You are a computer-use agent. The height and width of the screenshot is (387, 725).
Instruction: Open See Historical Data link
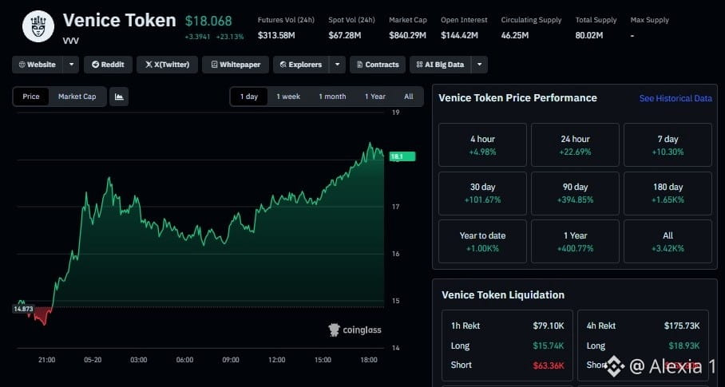[675, 98]
